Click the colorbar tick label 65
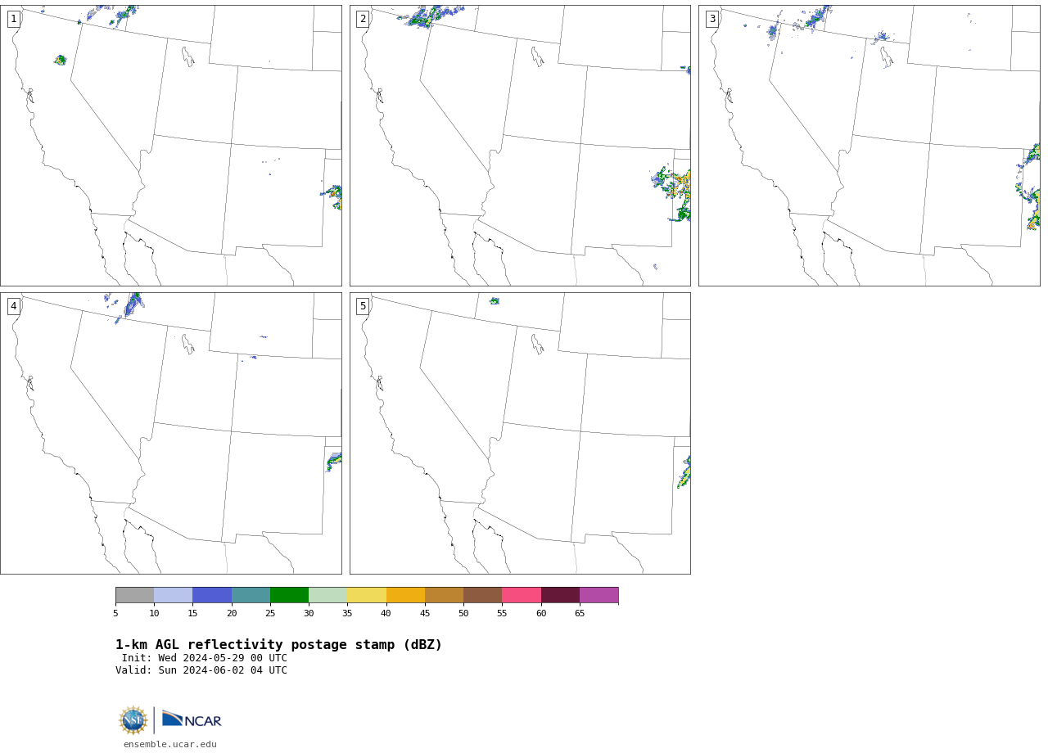 pos(580,614)
